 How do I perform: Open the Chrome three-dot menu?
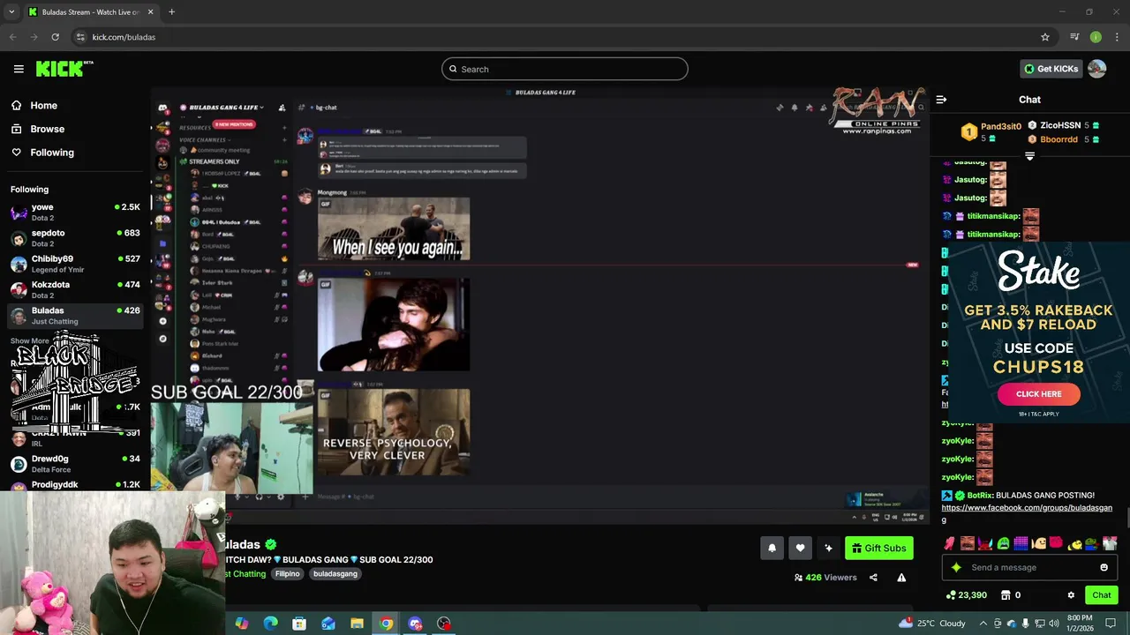1117,37
